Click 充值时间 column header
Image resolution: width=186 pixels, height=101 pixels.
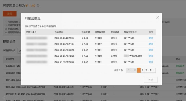(59, 32)
